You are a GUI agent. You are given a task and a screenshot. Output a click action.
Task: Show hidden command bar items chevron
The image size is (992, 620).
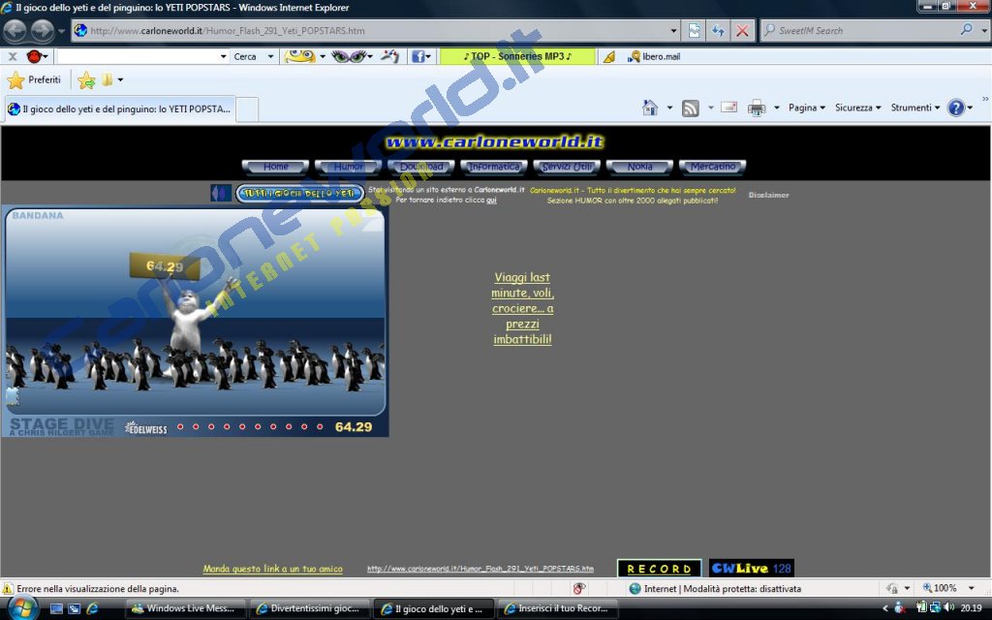click(985, 99)
